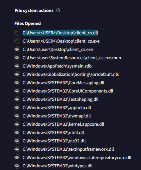Click the cube icon beside wintypes.dll
141x170 pixels.
(x=17, y=166)
